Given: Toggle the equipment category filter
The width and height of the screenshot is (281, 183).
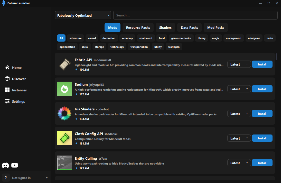Looking at the screenshot, I should pyautogui.click(x=146, y=38).
